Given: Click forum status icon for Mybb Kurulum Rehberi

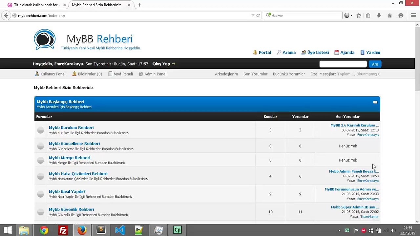Looking at the screenshot, I should (x=40, y=130).
